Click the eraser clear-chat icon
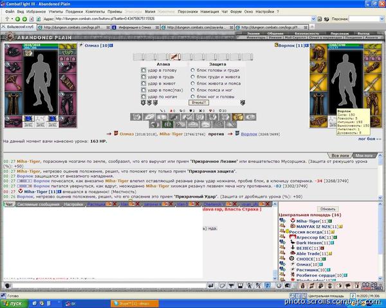This screenshot has width=386, height=308. point(223,286)
